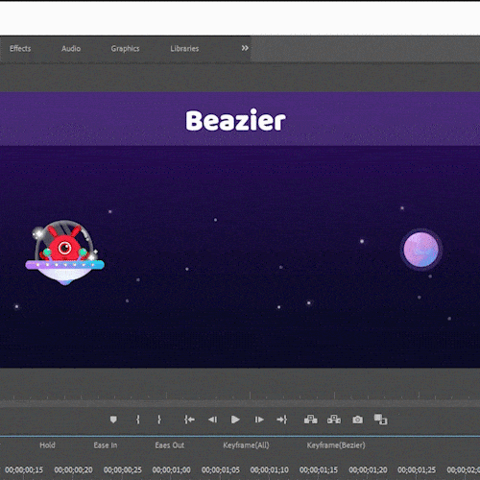Play the program monitor preview
This screenshot has width=480, height=480.
[x=235, y=420]
